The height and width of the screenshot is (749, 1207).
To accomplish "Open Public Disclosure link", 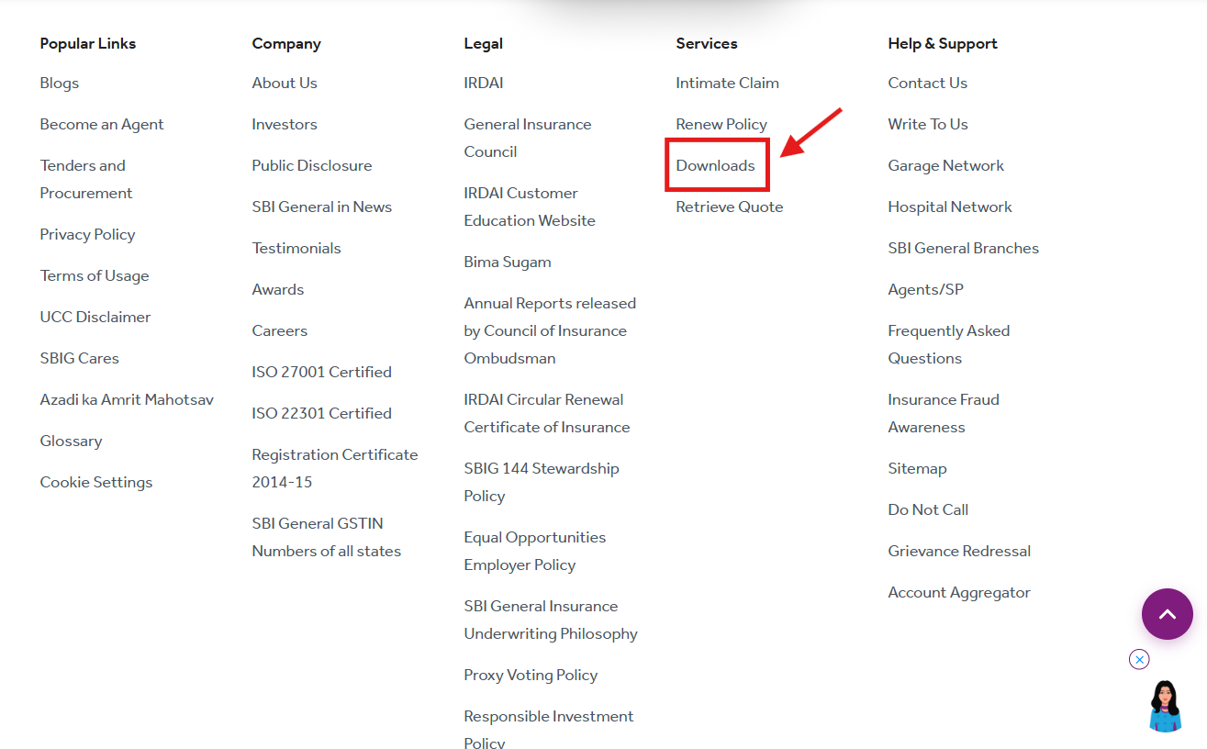I will [x=312, y=165].
